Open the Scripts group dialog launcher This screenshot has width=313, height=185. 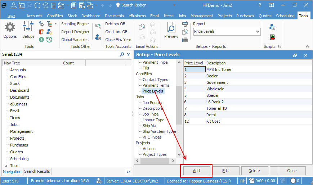coord(280,46)
